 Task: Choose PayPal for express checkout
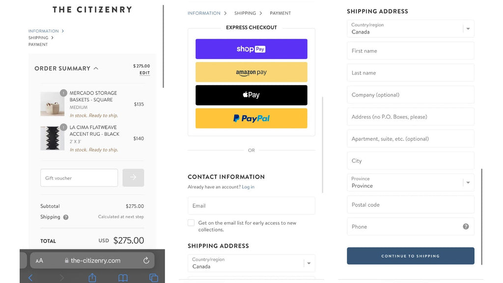[251, 118]
